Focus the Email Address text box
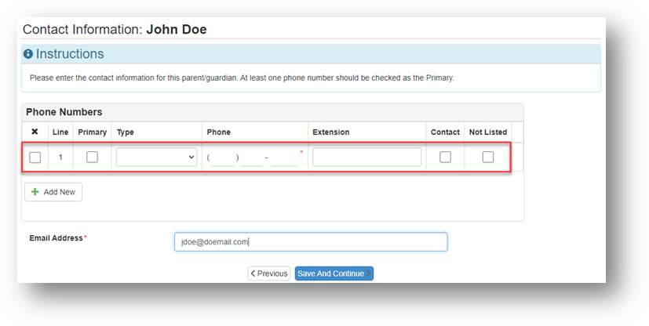The height and width of the screenshot is (326, 649). [311, 241]
